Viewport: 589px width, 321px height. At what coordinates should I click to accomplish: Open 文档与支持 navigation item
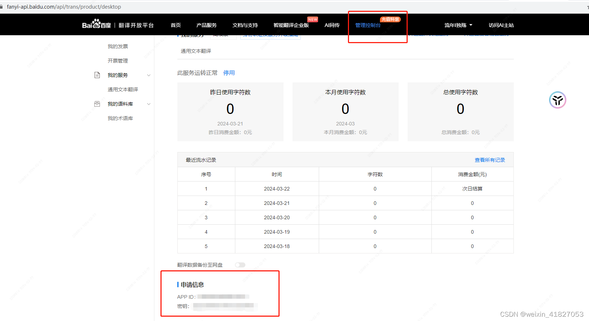[x=245, y=25]
